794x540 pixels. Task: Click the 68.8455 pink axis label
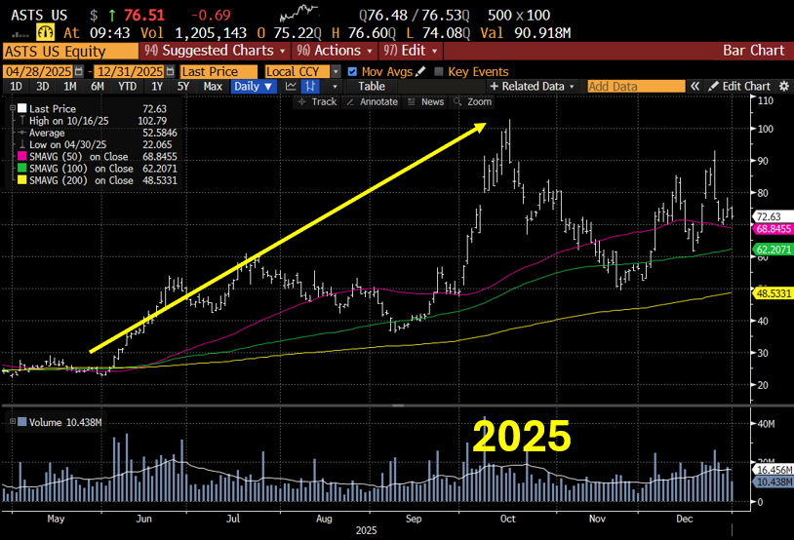[773, 229]
